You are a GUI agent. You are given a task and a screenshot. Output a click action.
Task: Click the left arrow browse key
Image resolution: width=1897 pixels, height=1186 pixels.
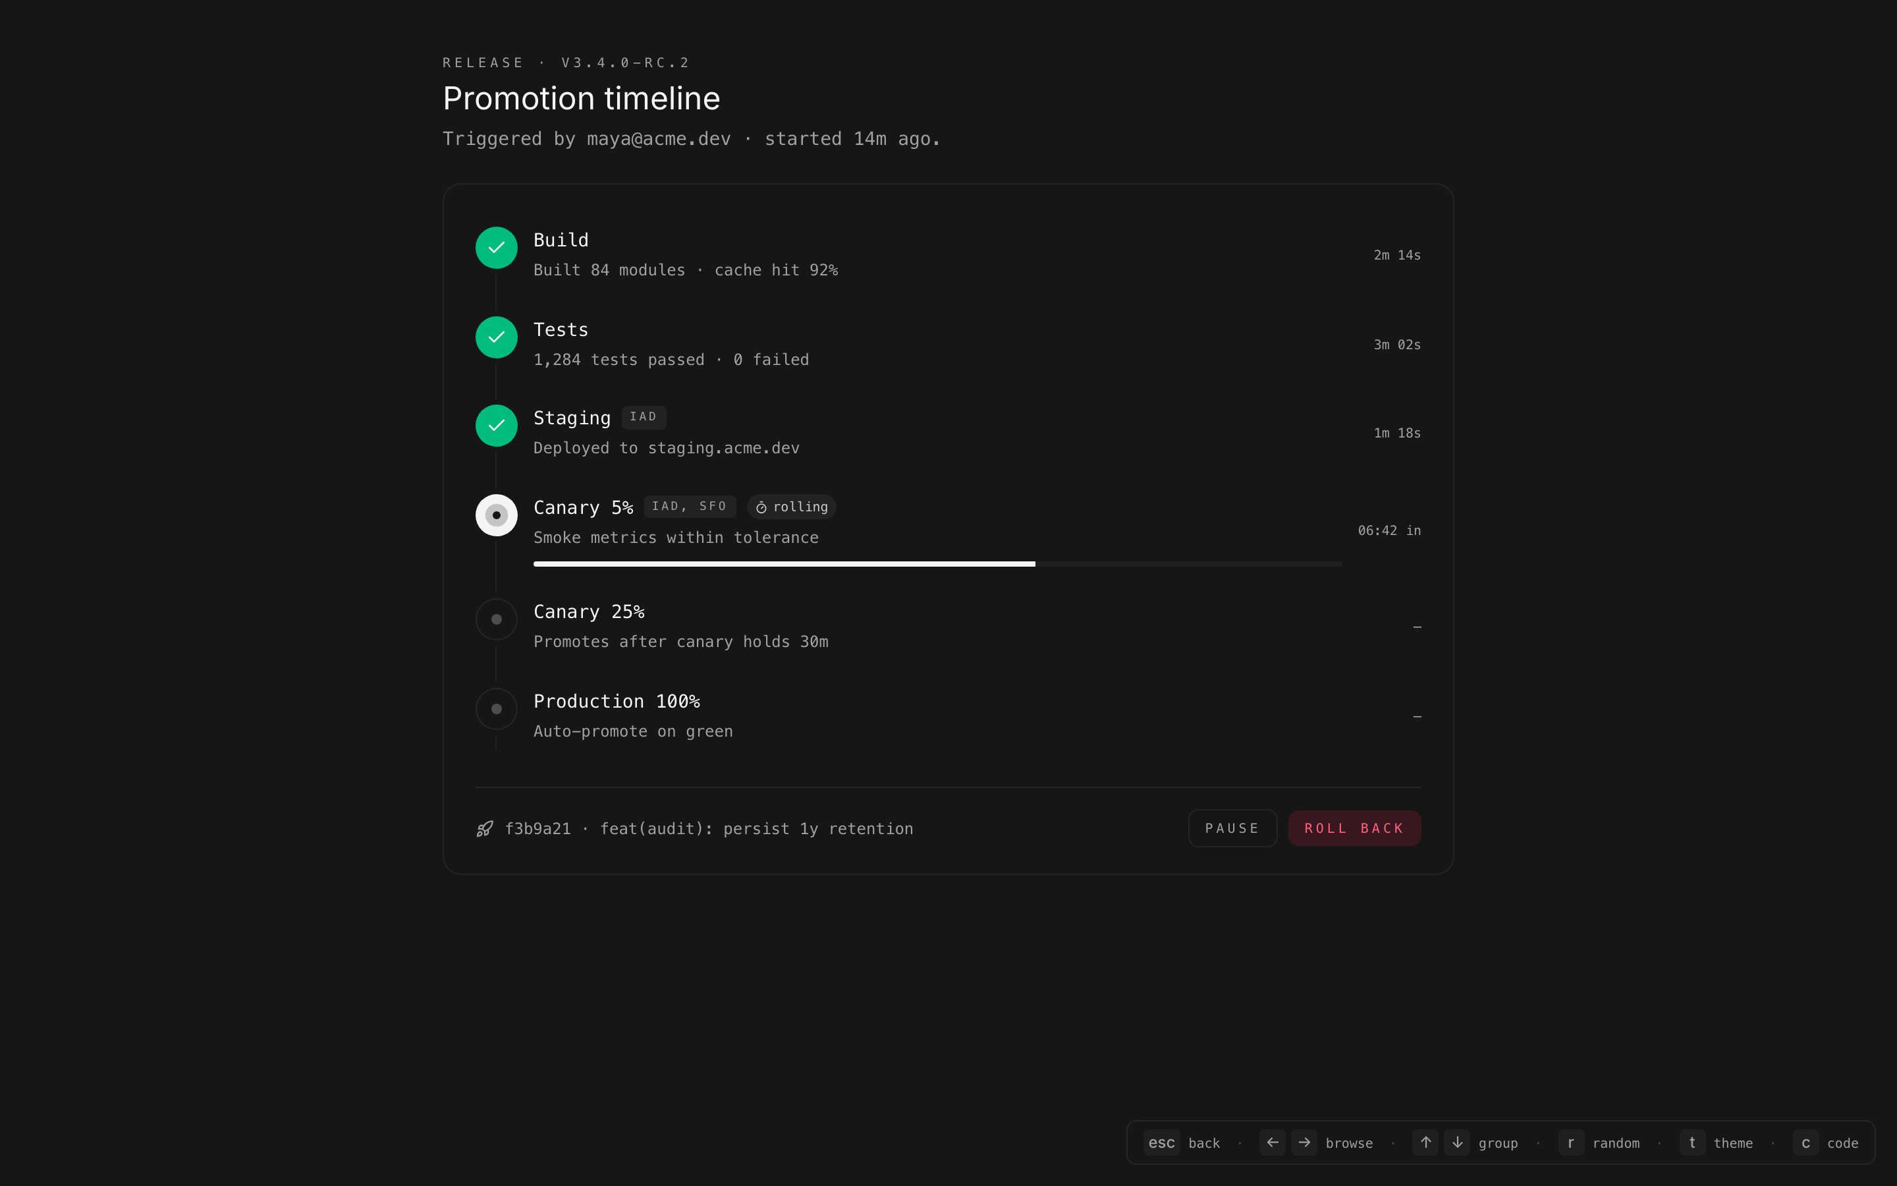coord(1273,1143)
